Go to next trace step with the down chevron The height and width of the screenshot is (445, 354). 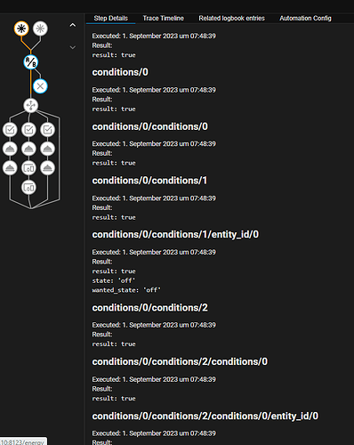[x=73, y=47]
